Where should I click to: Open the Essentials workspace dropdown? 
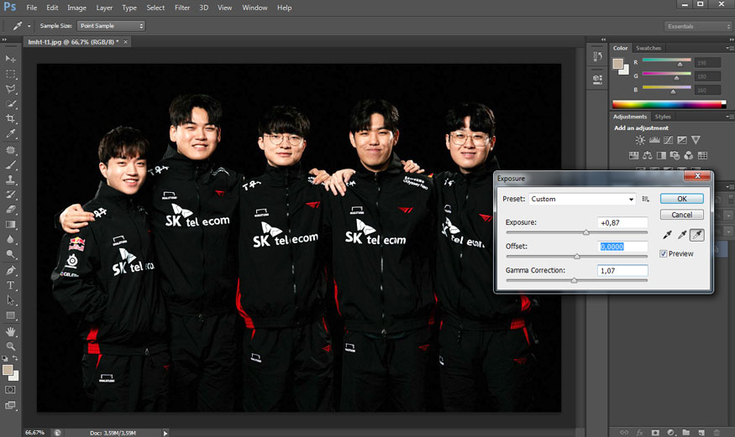tap(698, 26)
